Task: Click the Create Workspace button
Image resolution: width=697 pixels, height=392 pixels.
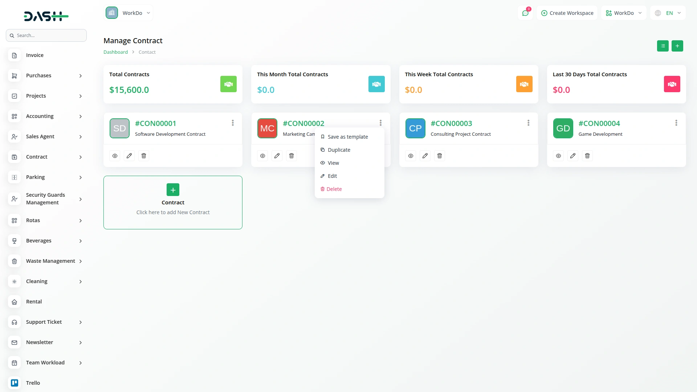Action: pos(567,13)
